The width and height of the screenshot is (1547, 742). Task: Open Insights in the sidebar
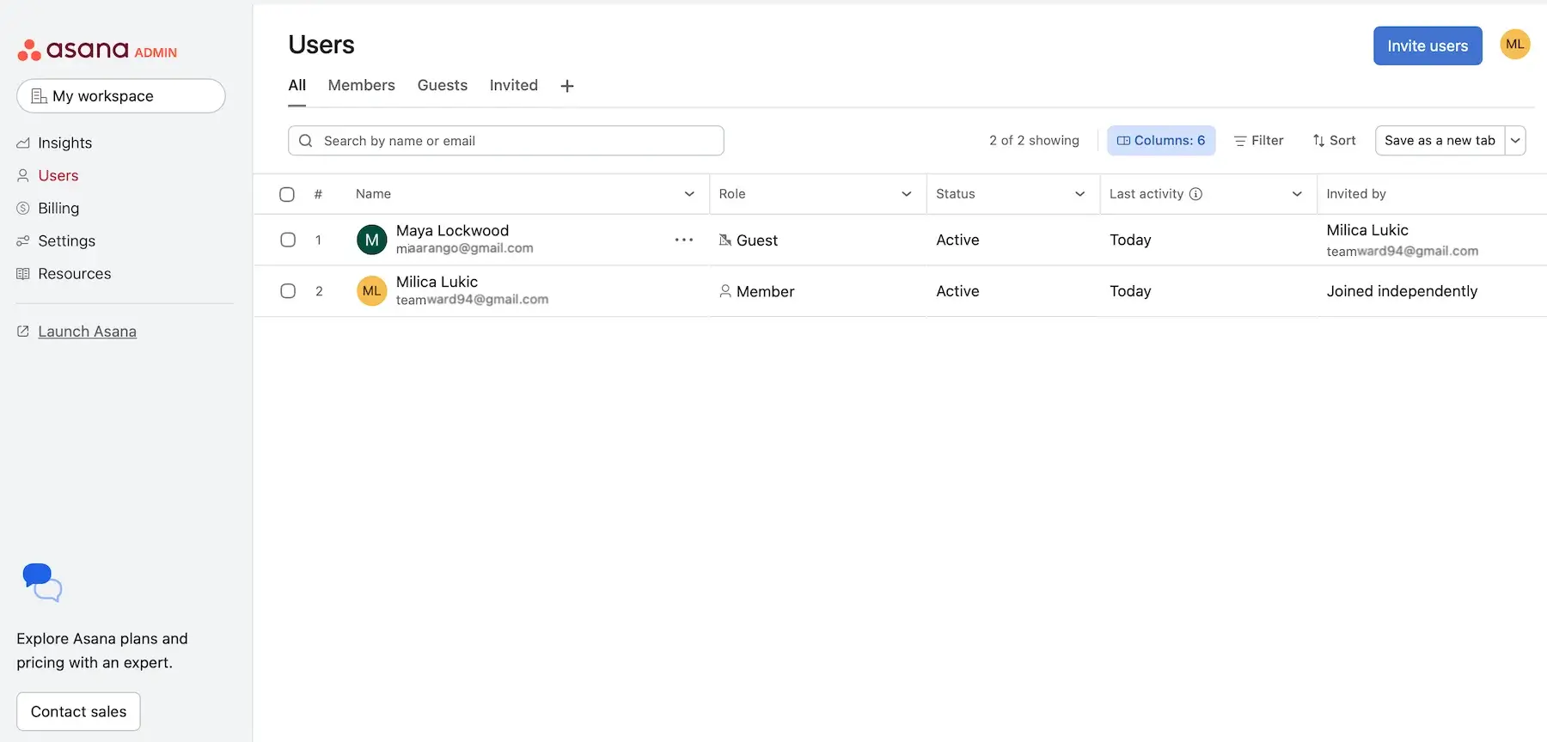click(x=64, y=143)
